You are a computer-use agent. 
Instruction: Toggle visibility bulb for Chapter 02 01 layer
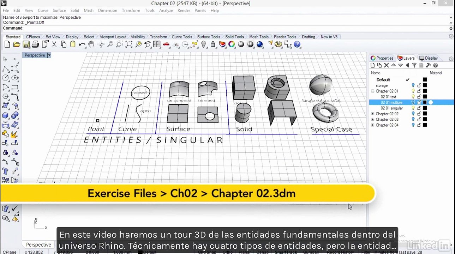[413, 91]
